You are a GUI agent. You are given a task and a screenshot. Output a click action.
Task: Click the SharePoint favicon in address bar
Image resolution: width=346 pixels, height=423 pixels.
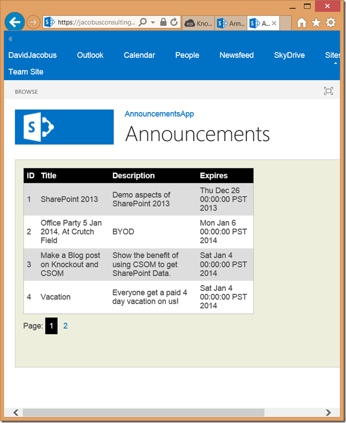[x=50, y=22]
